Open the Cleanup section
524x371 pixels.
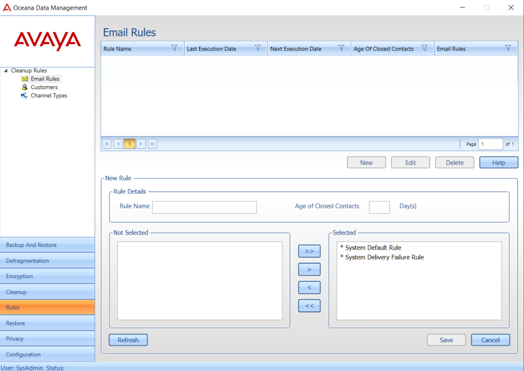[48, 292]
